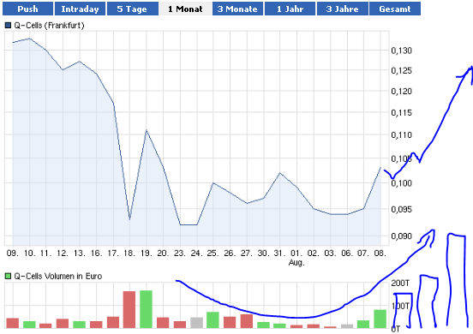Viewport: 473px width, 334px height.
Task: Click the 23. date label on axis
Action: (180, 253)
